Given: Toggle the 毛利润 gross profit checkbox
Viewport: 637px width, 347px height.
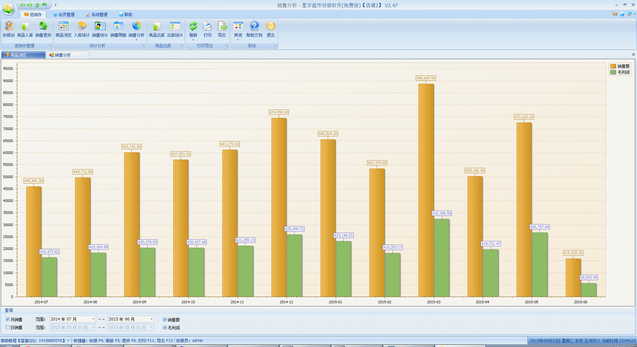Looking at the screenshot, I should click(x=165, y=327).
